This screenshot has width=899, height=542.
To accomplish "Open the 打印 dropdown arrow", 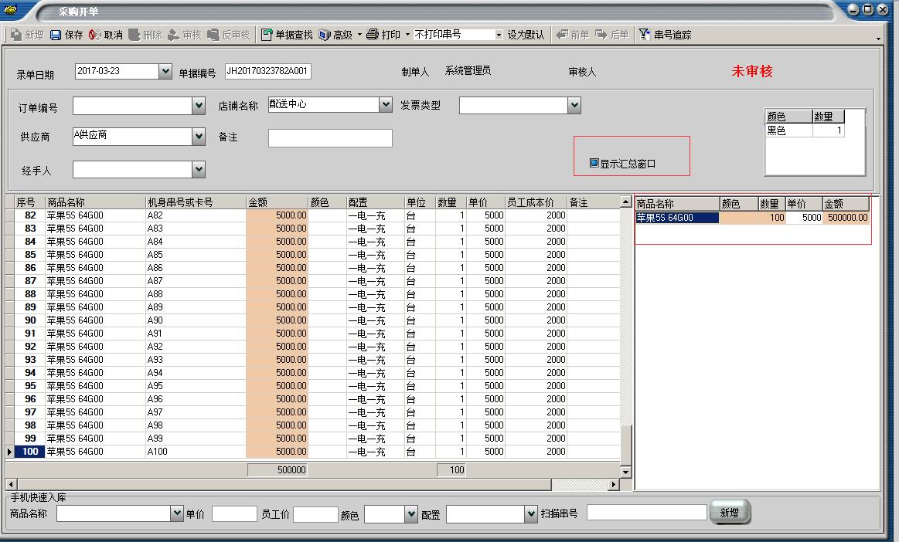I will click(407, 35).
